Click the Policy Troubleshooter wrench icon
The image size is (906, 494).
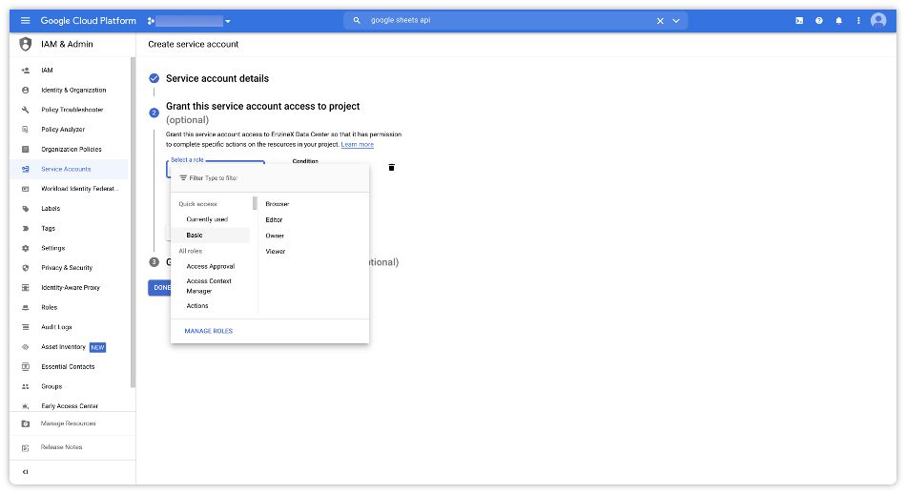(26, 110)
